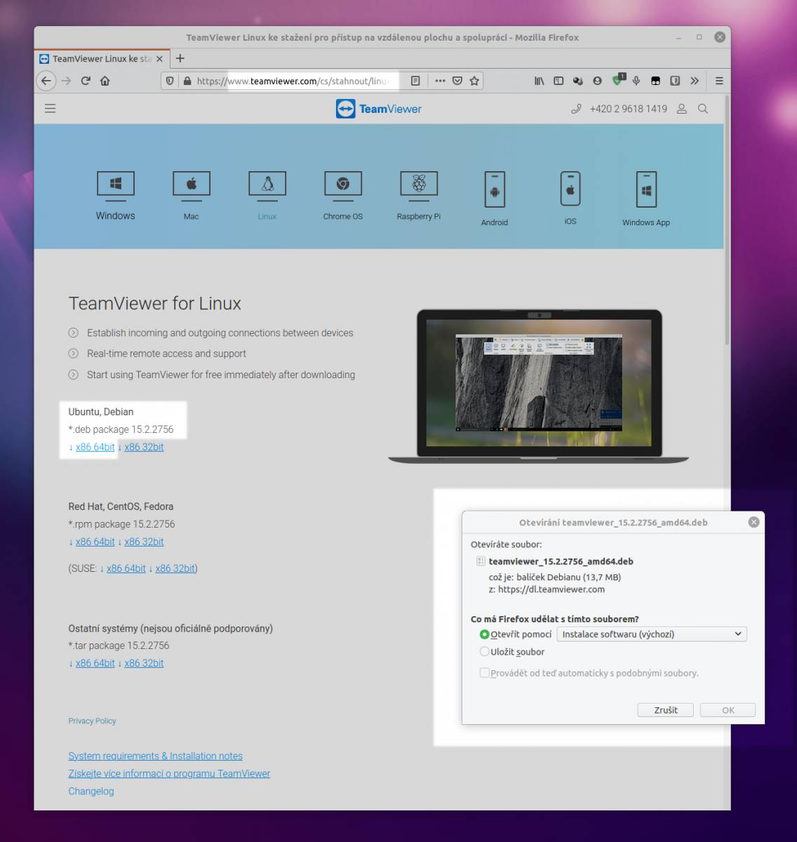This screenshot has height=842, width=797.
Task: Open the TeamViewer site hamburger menu
Action: tap(51, 109)
